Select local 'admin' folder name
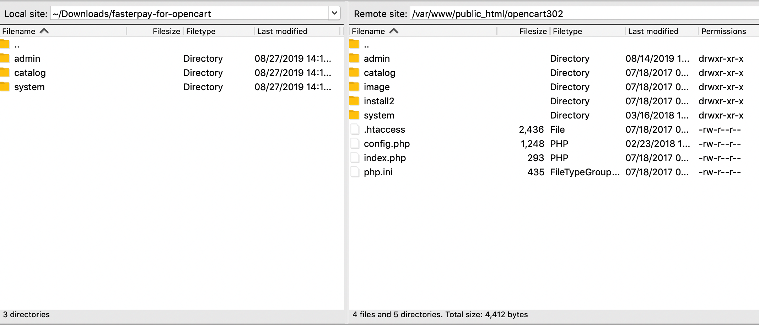The width and height of the screenshot is (759, 325). (27, 59)
